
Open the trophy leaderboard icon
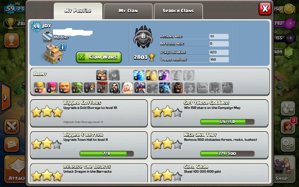pyautogui.click(x=12, y=40)
